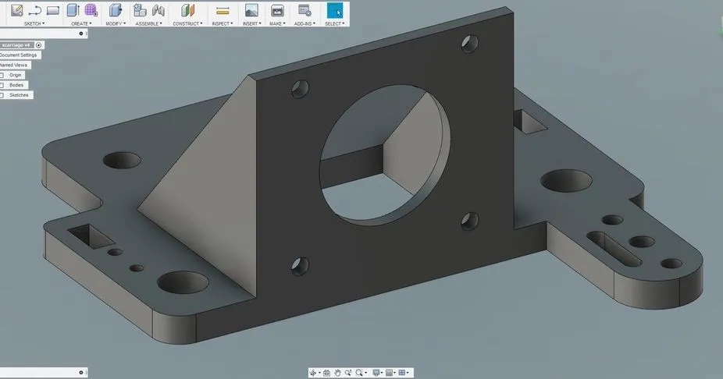Open the SKETCH dropdown menu

[34, 23]
